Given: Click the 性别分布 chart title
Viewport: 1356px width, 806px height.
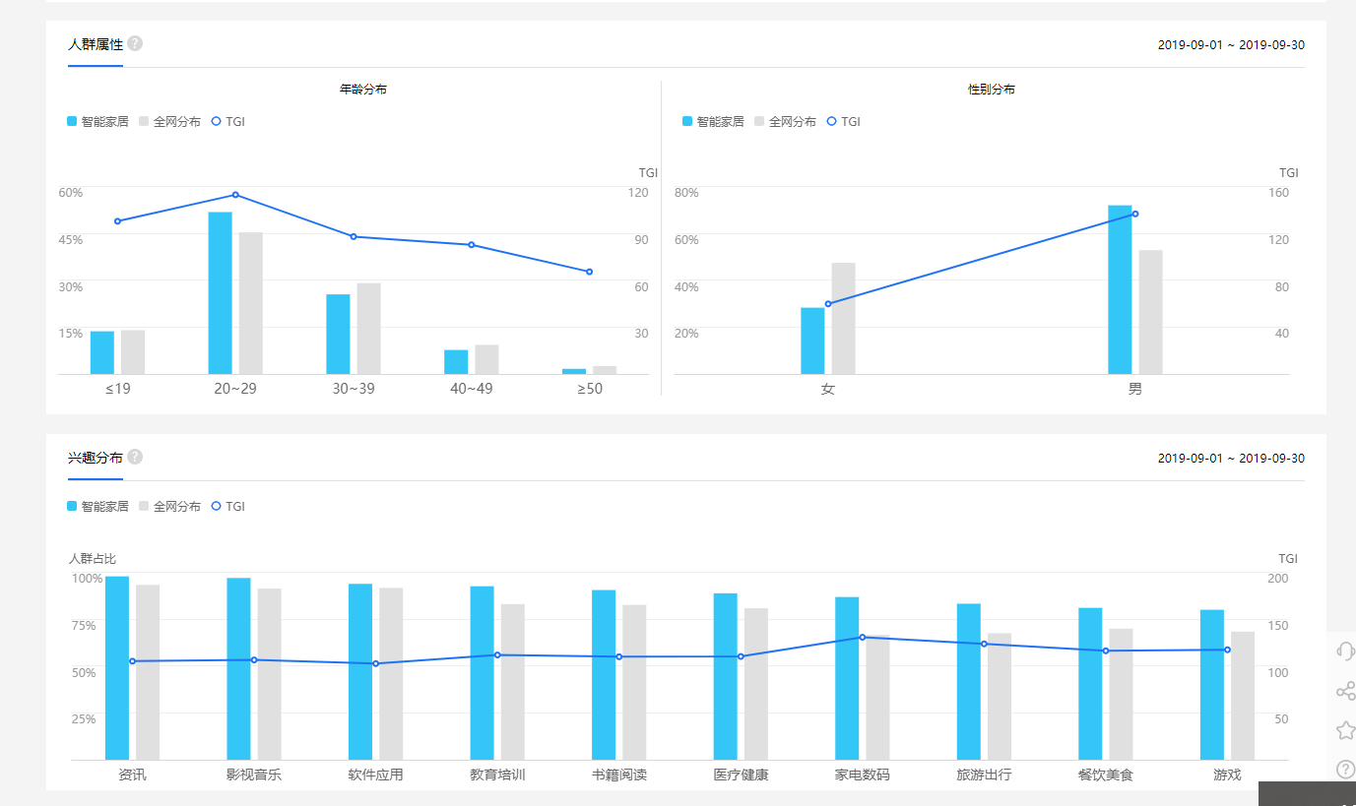Looking at the screenshot, I should (x=992, y=90).
